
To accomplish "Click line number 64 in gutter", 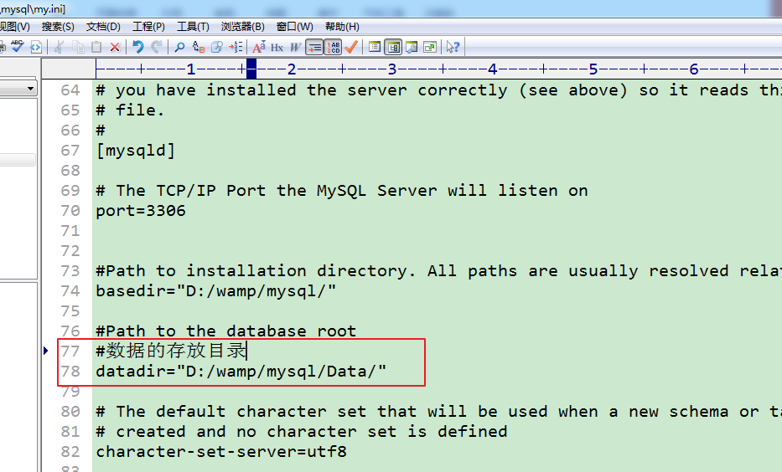I will tap(70, 90).
